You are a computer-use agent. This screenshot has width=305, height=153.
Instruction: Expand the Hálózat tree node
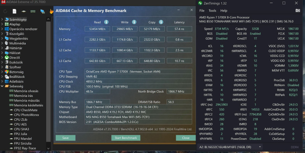point(2,53)
